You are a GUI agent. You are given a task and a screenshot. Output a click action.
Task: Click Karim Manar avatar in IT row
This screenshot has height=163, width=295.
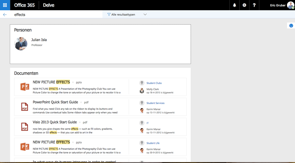142,131
